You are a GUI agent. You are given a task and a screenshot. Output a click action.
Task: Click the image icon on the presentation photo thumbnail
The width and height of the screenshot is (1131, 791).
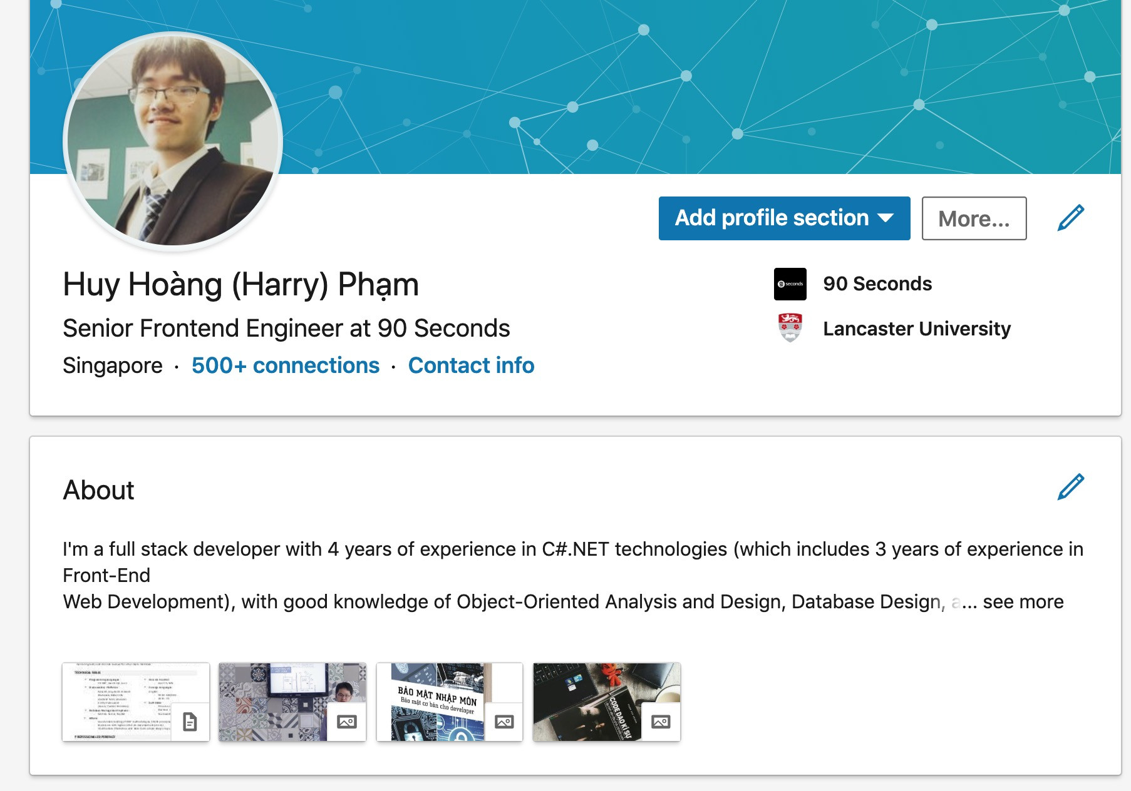(346, 722)
